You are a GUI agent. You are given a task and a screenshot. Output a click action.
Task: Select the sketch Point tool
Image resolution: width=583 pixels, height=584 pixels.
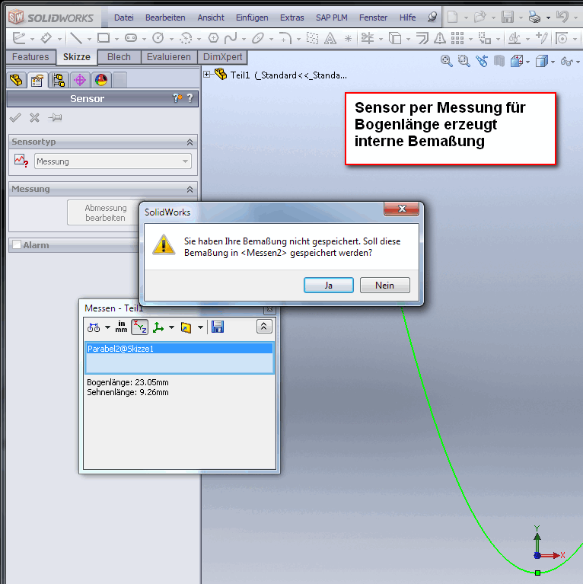tap(348, 38)
